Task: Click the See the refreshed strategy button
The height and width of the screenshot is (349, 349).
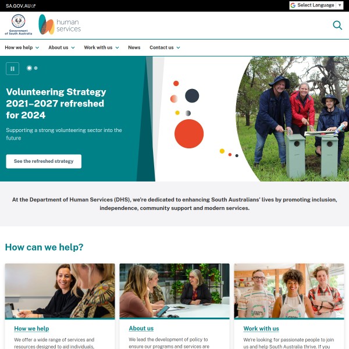Action: [44, 161]
